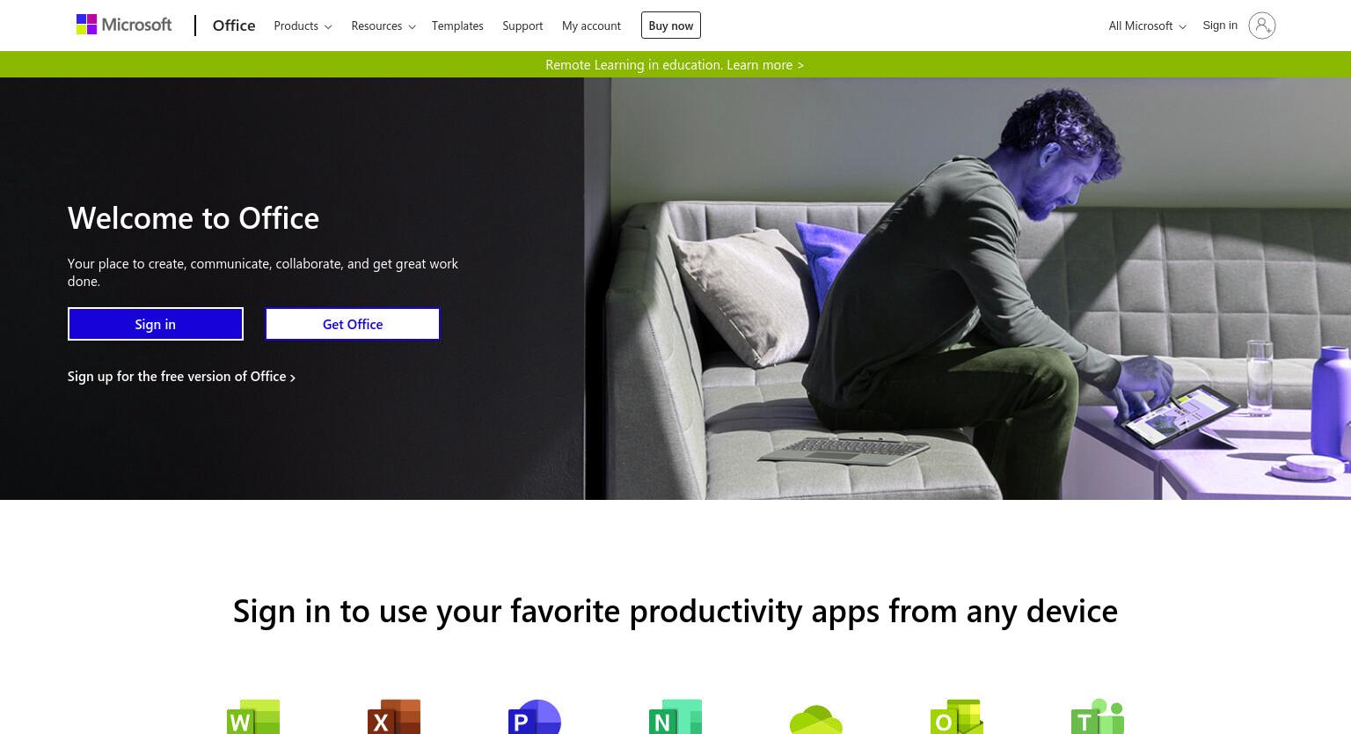Open the All Microsoft dropdown
Image resolution: width=1351 pixels, height=734 pixels.
click(1147, 26)
